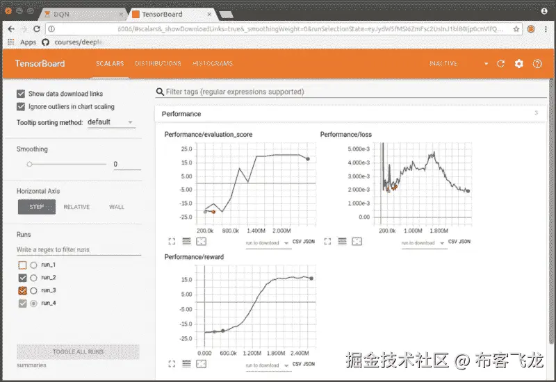This screenshot has width=556, height=382.
Task: Select only run_2 with its radio button
Action: 33,278
